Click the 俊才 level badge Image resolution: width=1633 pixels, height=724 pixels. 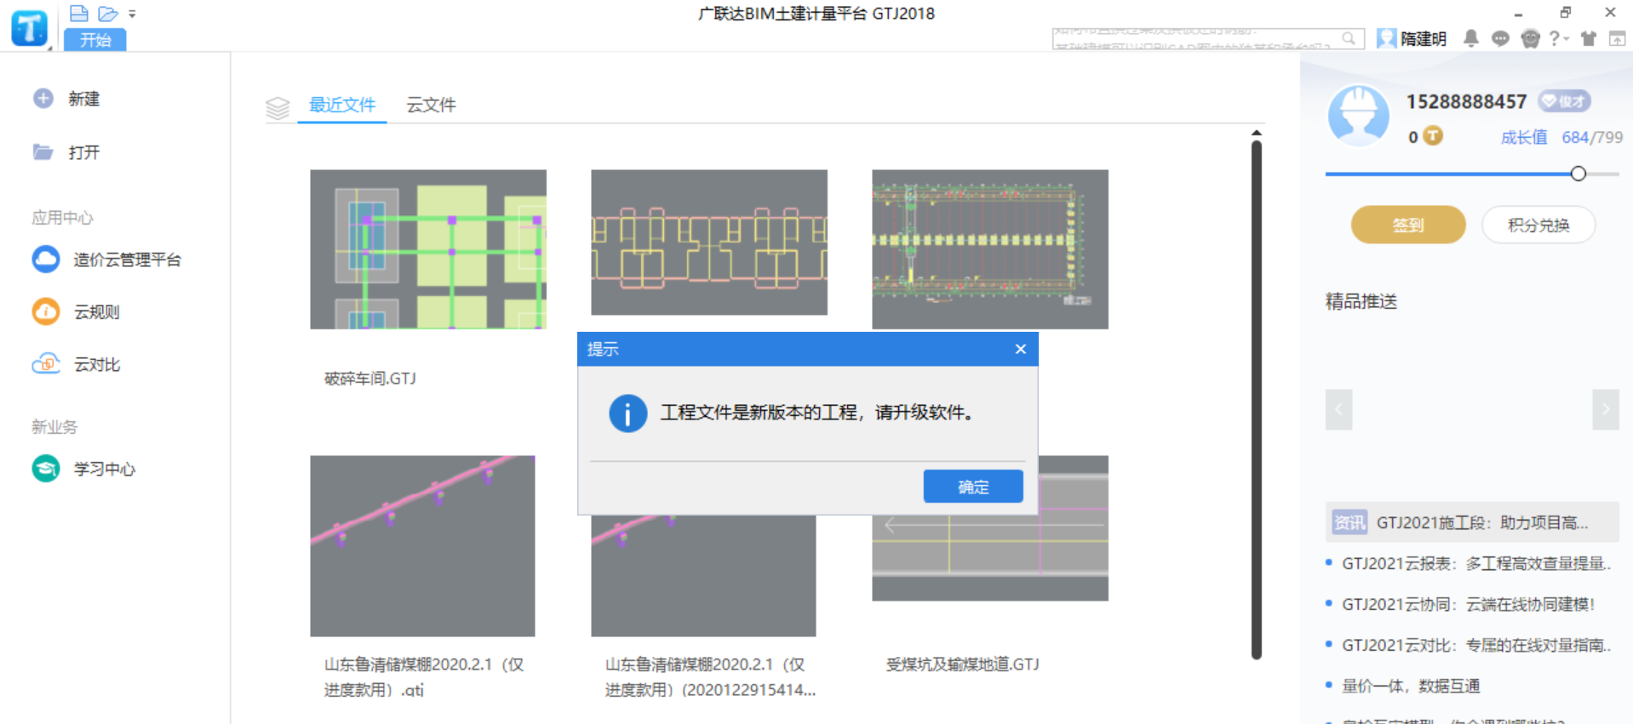pyautogui.click(x=1564, y=101)
